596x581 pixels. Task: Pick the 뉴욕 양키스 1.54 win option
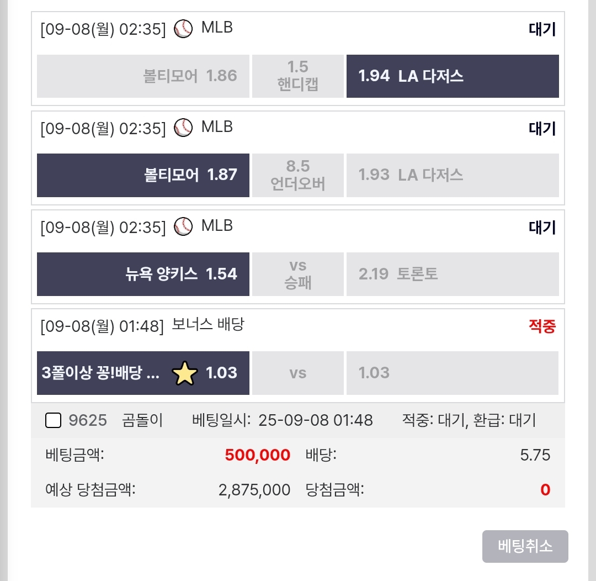coord(143,274)
